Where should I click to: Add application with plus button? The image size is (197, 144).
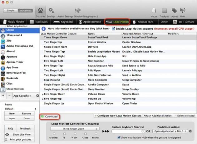pos(3,95)
